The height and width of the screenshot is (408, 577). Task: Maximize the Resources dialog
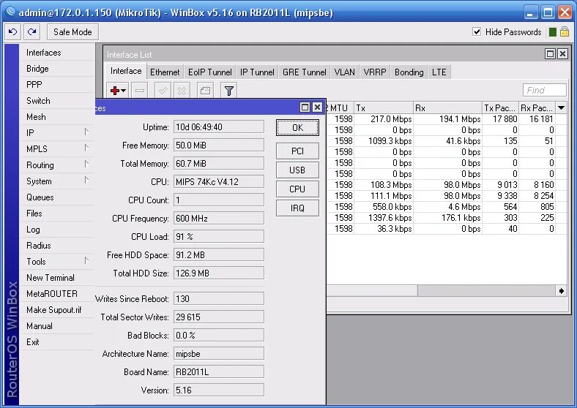pos(305,107)
